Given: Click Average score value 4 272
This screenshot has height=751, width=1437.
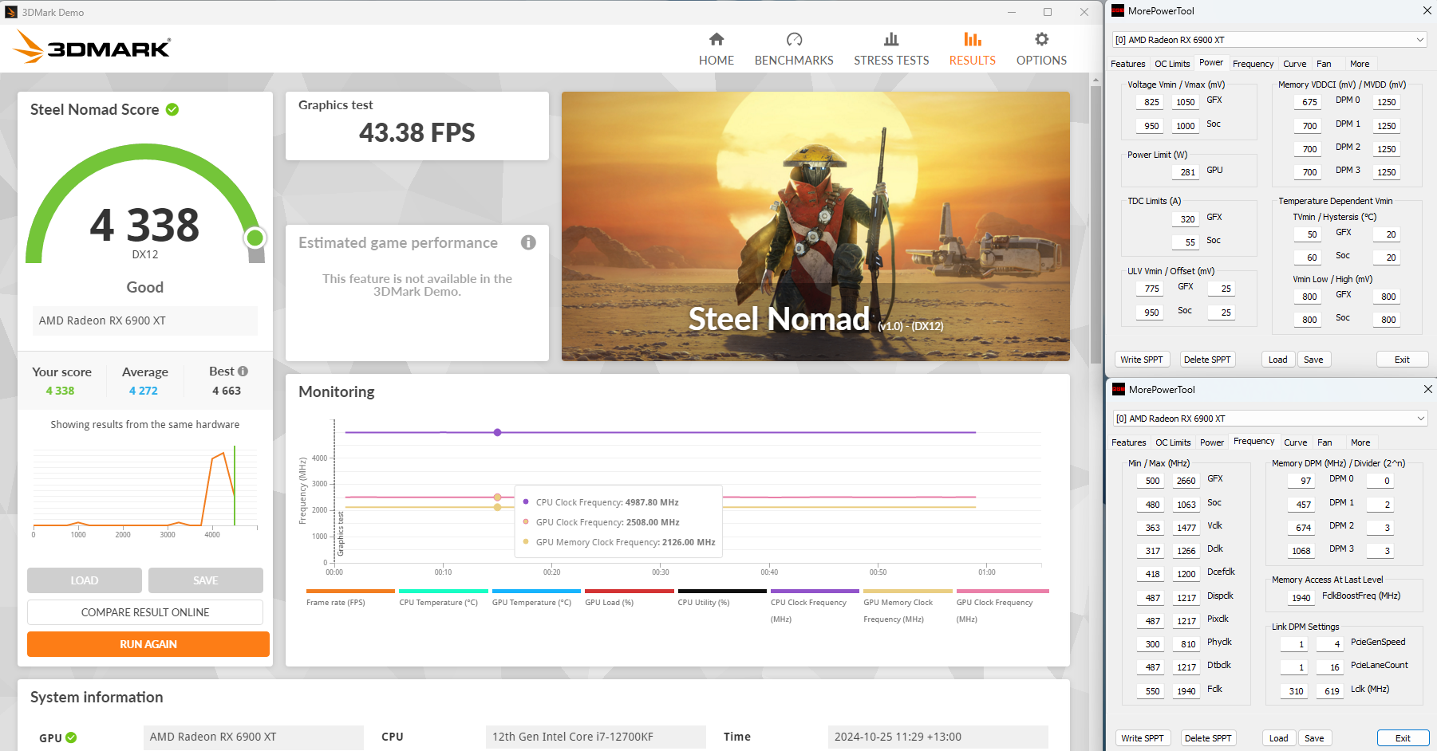Looking at the screenshot, I should tap(144, 391).
